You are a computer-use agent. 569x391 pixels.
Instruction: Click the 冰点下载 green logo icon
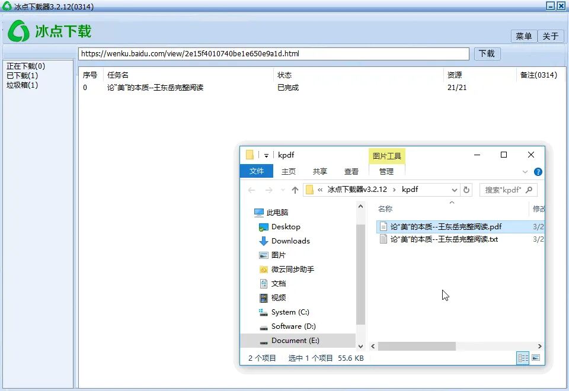point(18,31)
